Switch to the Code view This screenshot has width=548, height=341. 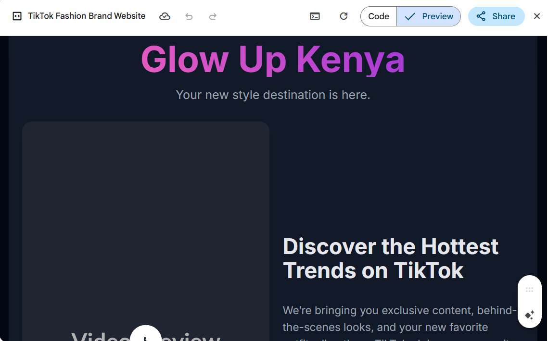point(379,16)
